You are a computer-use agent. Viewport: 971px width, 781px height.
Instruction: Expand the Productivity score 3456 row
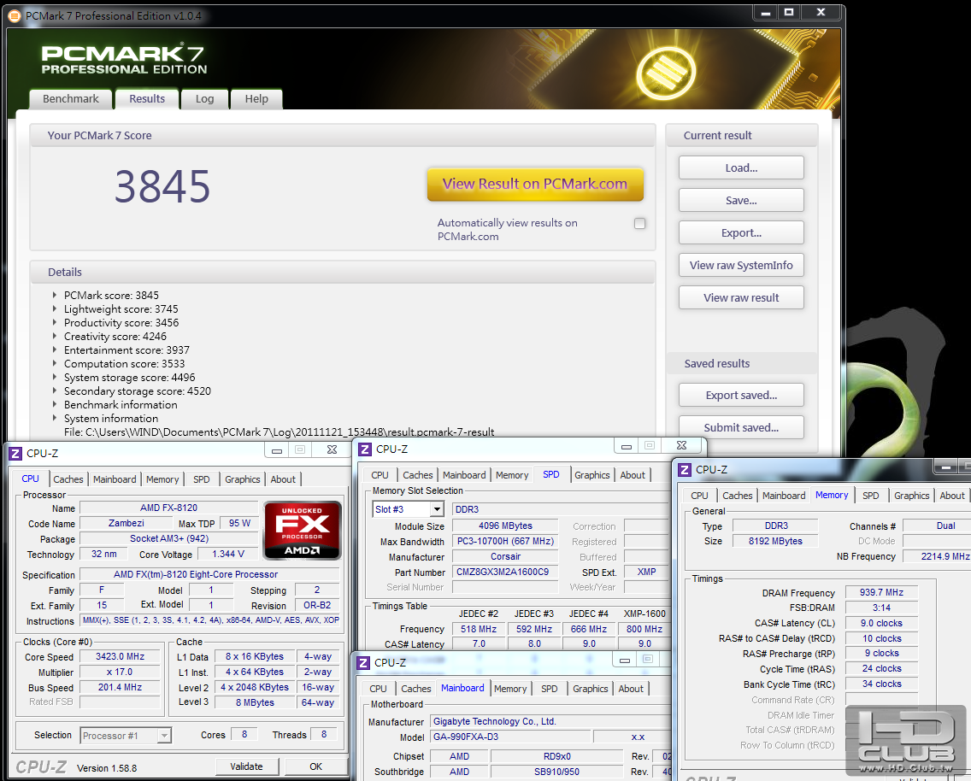pos(55,322)
